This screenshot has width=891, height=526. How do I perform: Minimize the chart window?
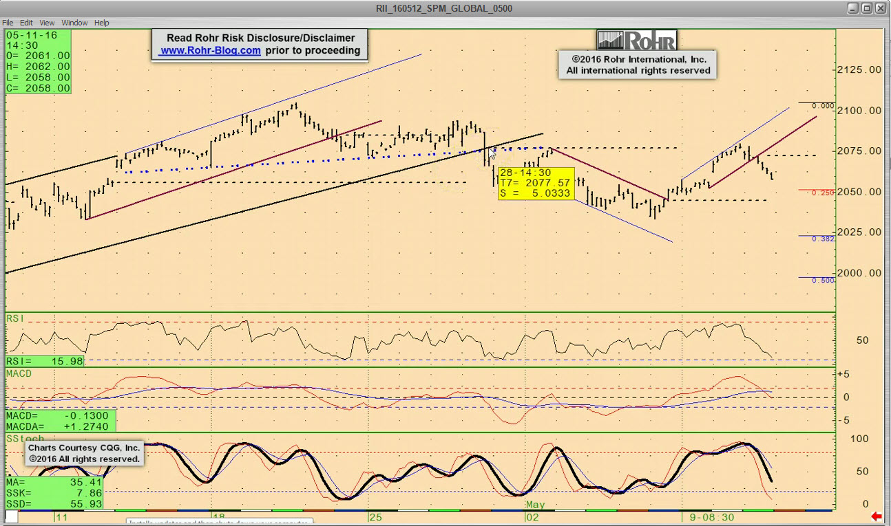click(x=854, y=8)
